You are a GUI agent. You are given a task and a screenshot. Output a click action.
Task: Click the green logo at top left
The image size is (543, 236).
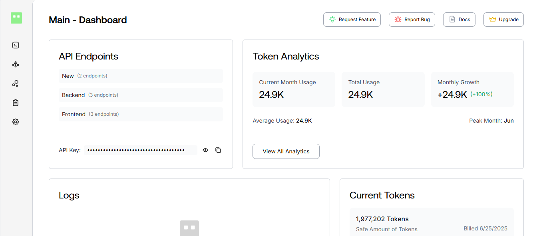[x=16, y=18]
